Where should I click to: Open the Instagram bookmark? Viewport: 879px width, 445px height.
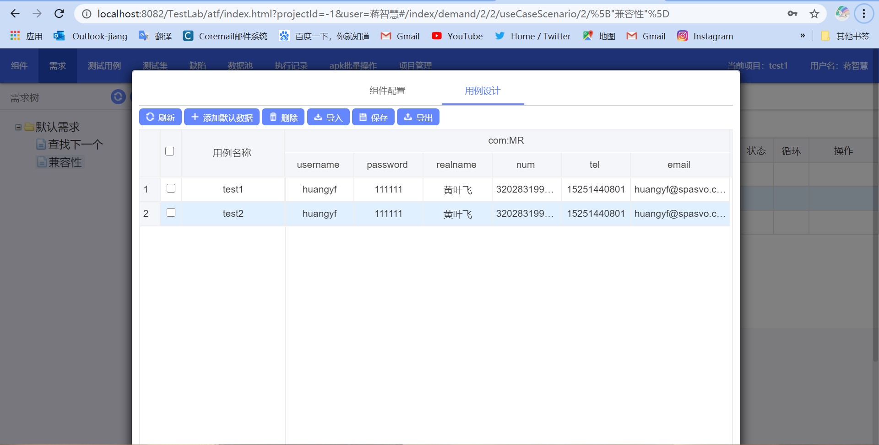(705, 36)
